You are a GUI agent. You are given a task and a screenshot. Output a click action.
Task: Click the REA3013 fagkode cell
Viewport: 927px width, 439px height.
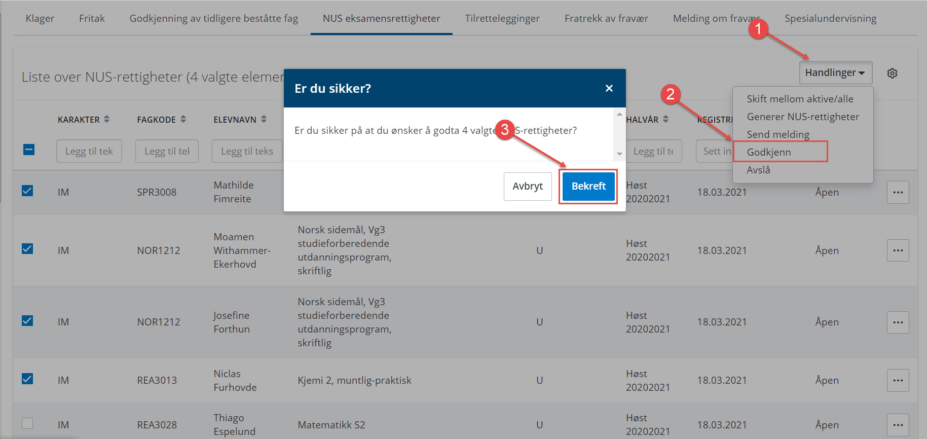click(x=157, y=380)
